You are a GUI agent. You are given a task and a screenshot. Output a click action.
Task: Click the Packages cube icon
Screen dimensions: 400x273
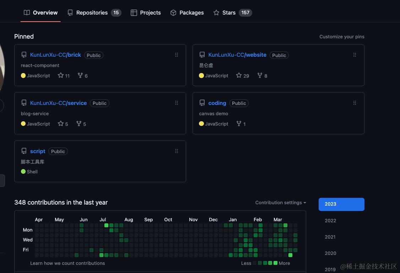coord(173,13)
